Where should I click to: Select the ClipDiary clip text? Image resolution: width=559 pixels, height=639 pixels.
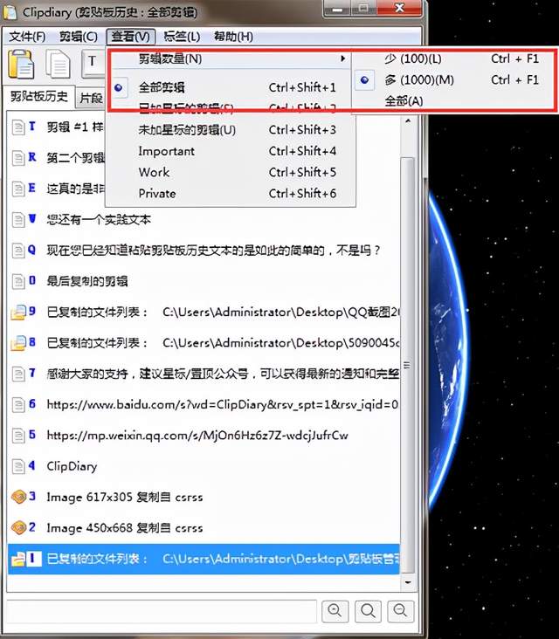coord(72,467)
